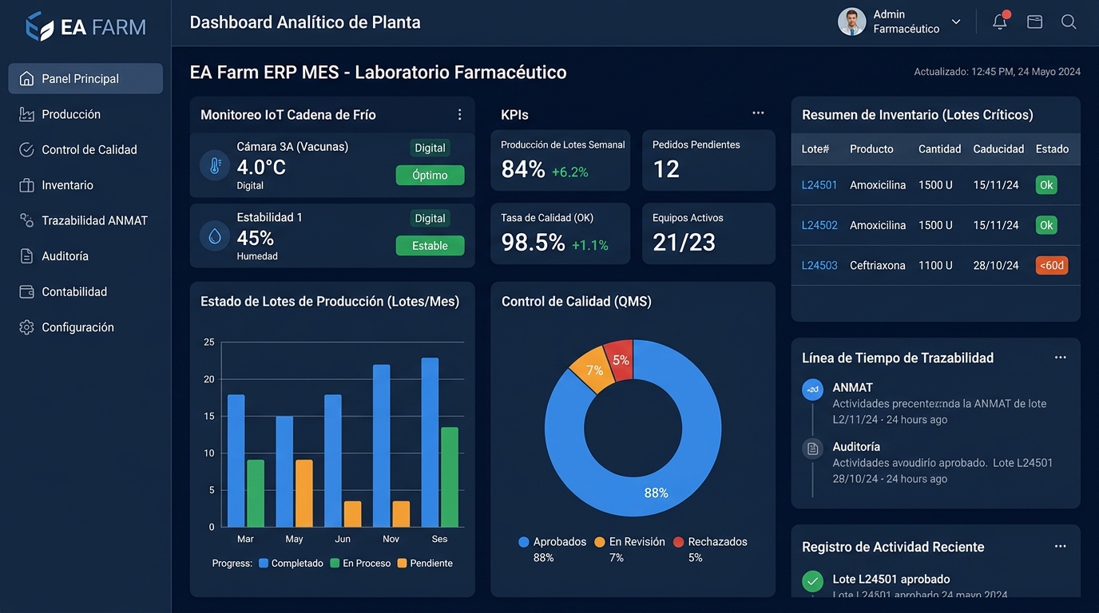Click the 28/10/24 expiry date cell
This screenshot has width=1099, height=613.
click(x=996, y=265)
